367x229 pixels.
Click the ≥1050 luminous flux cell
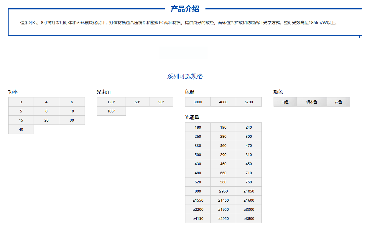tap(249, 191)
